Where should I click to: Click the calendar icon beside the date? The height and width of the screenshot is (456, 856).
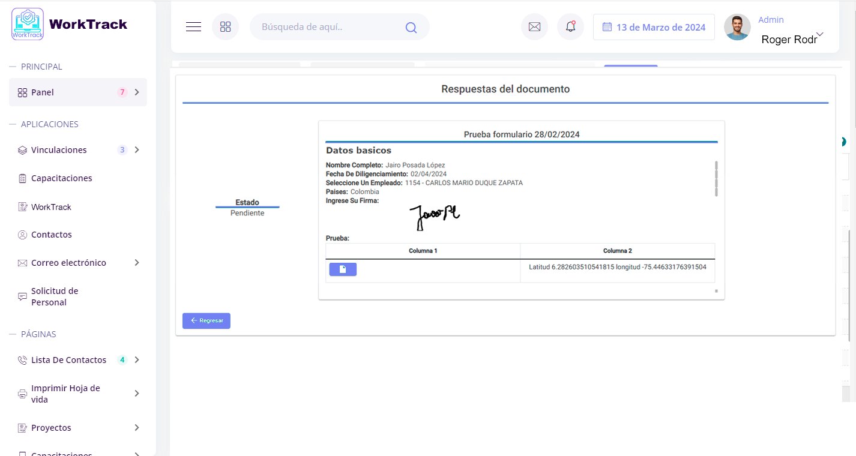[607, 27]
